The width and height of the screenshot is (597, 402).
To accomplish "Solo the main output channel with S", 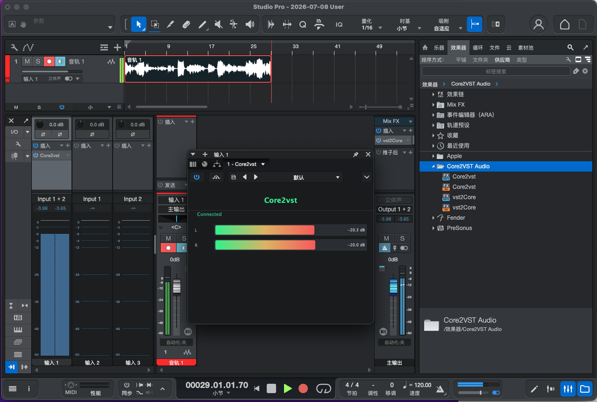I will coord(402,238).
